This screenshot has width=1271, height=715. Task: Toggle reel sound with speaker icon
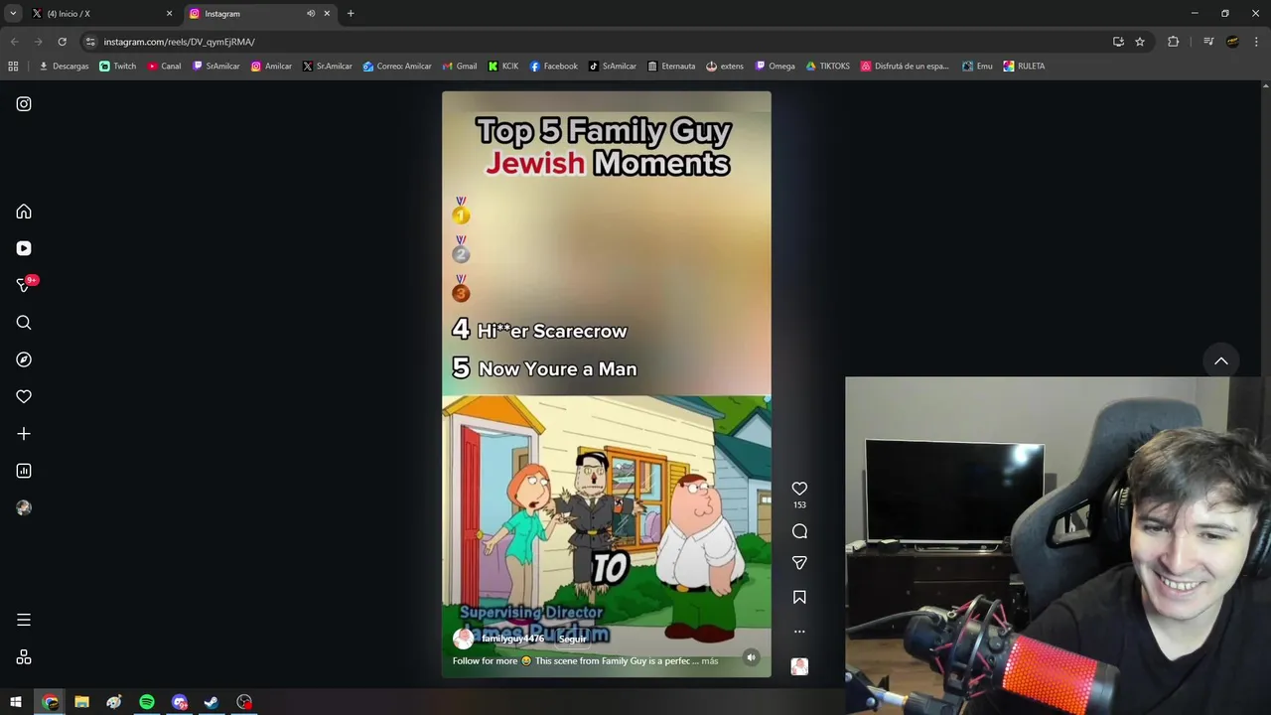click(x=751, y=657)
